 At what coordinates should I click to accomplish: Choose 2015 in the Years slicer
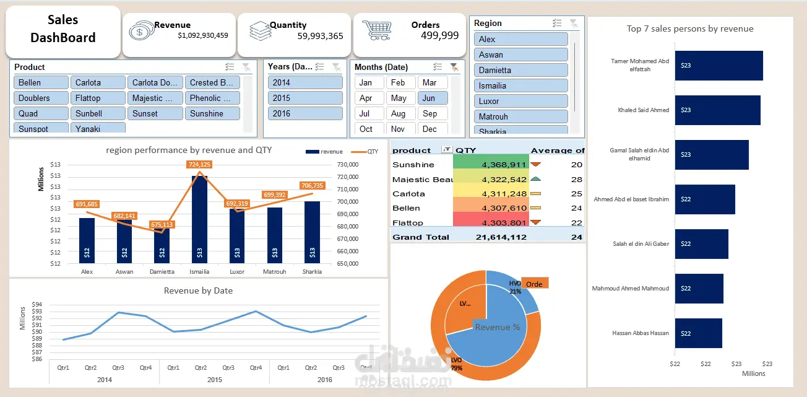tap(305, 98)
